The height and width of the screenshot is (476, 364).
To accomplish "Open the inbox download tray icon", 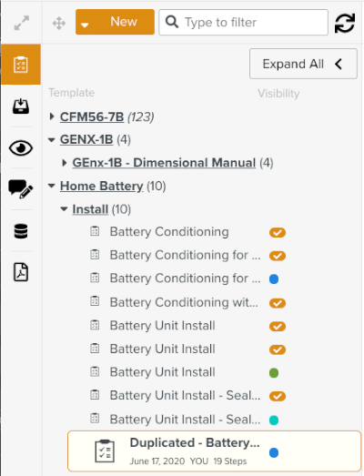I will 21,106.
